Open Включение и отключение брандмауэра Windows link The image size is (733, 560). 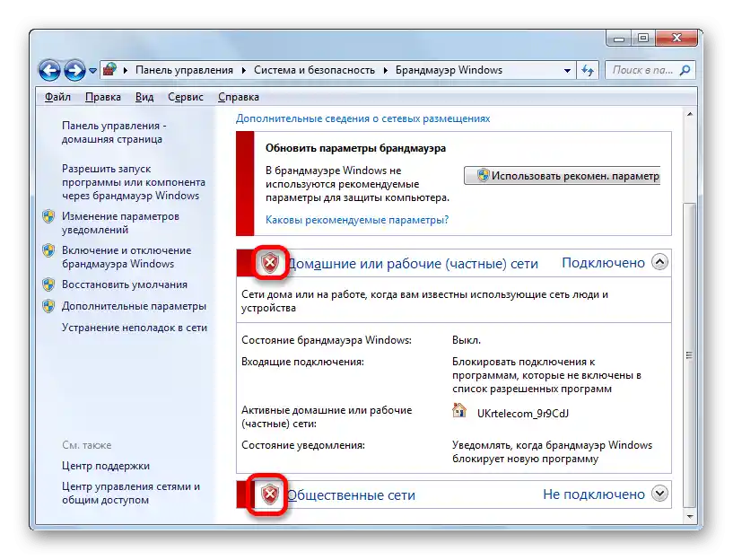[x=127, y=257]
